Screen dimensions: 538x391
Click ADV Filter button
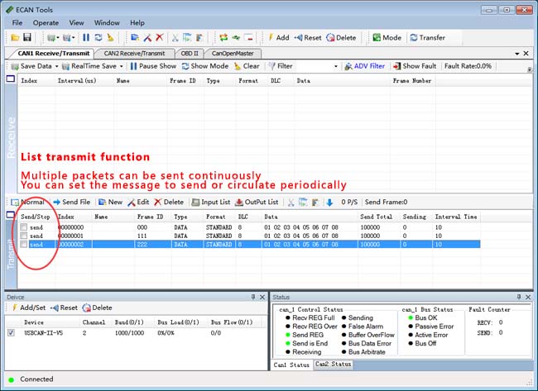[365, 66]
